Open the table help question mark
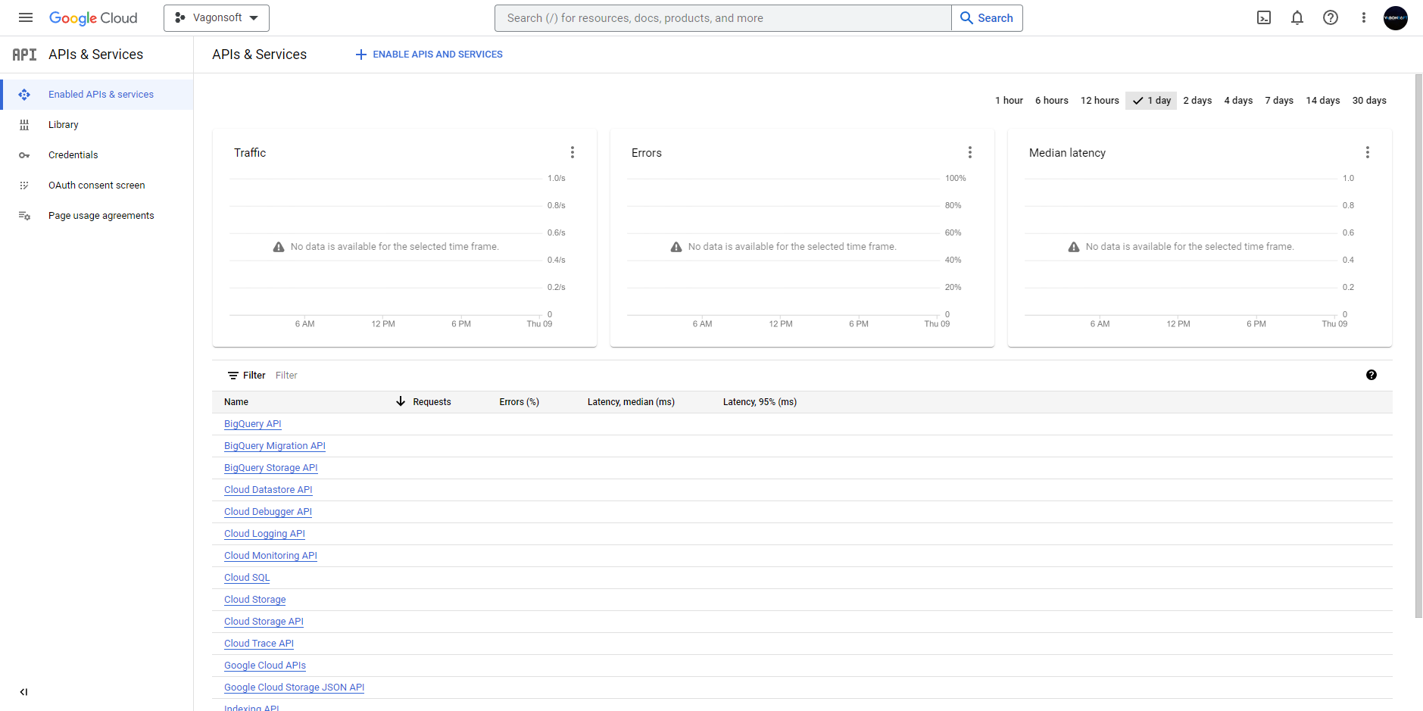Screen dimensions: 1423x711 tap(1372, 375)
